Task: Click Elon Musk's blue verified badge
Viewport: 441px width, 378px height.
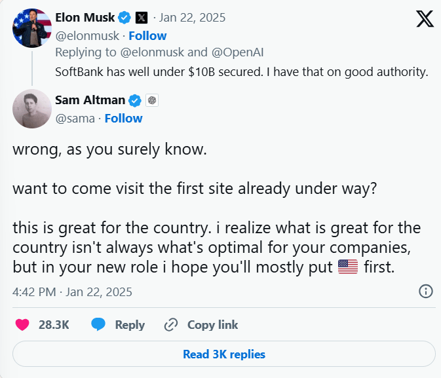Action: (125, 18)
